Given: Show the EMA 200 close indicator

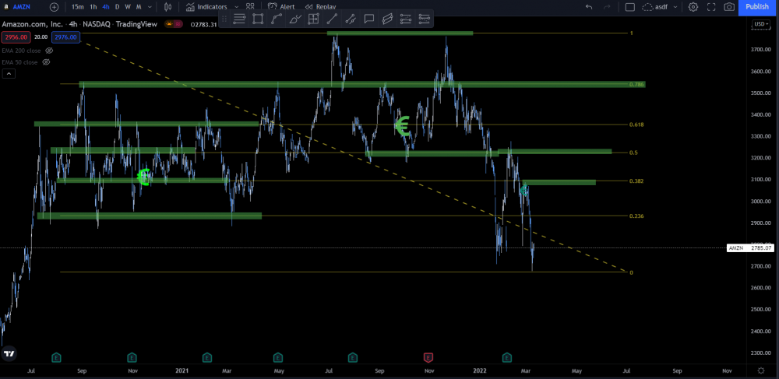Looking at the screenshot, I should tap(49, 51).
